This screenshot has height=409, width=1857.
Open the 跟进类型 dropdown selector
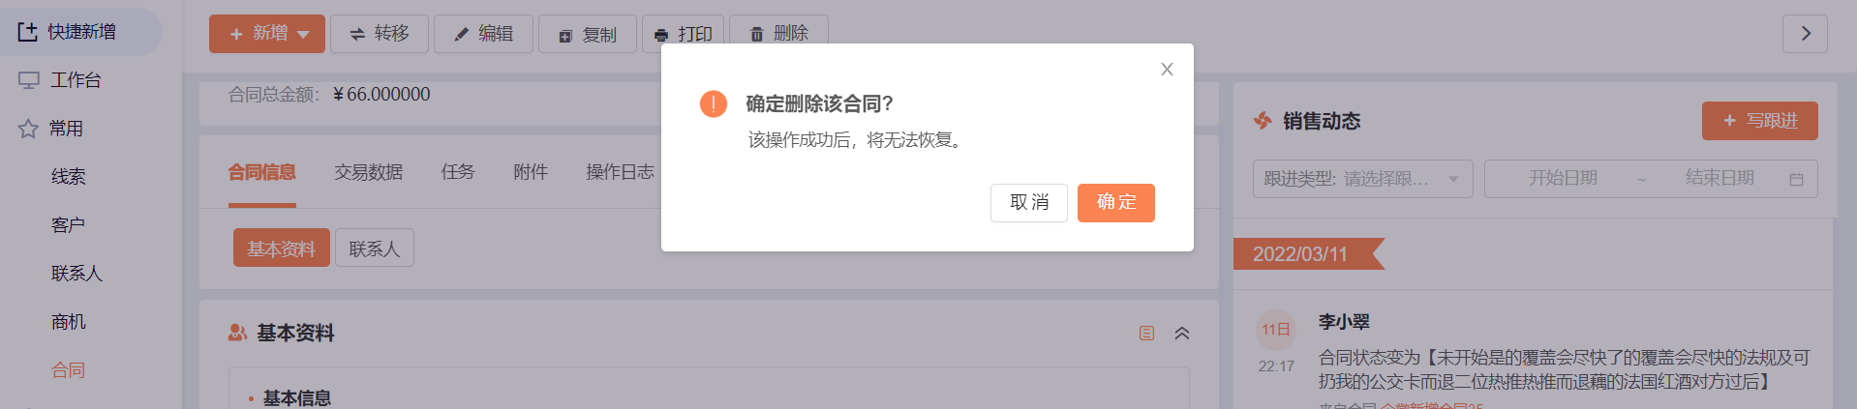pos(1362,179)
